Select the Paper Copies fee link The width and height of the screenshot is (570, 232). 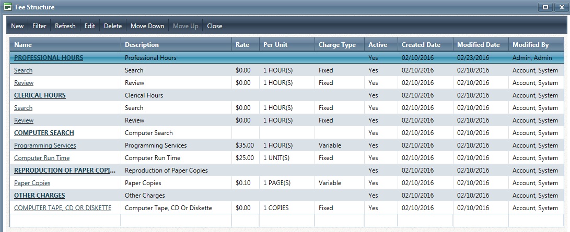32,183
